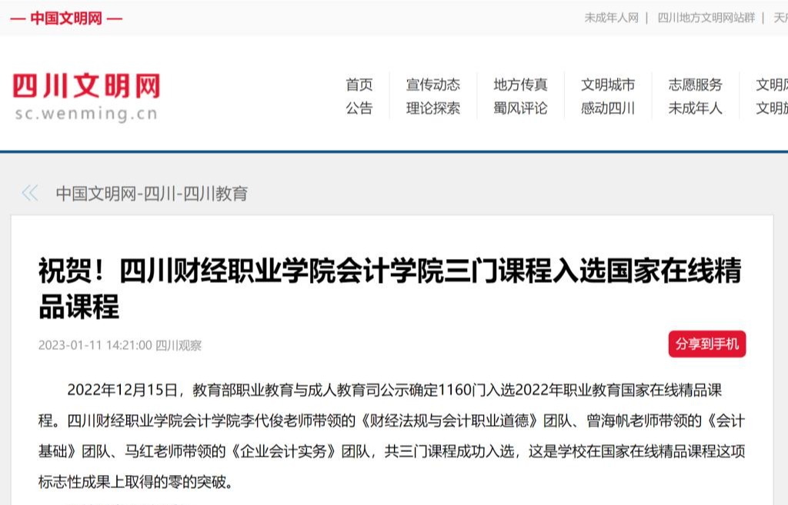
Task: Open the 未成年人 channel
Action: [x=695, y=109]
